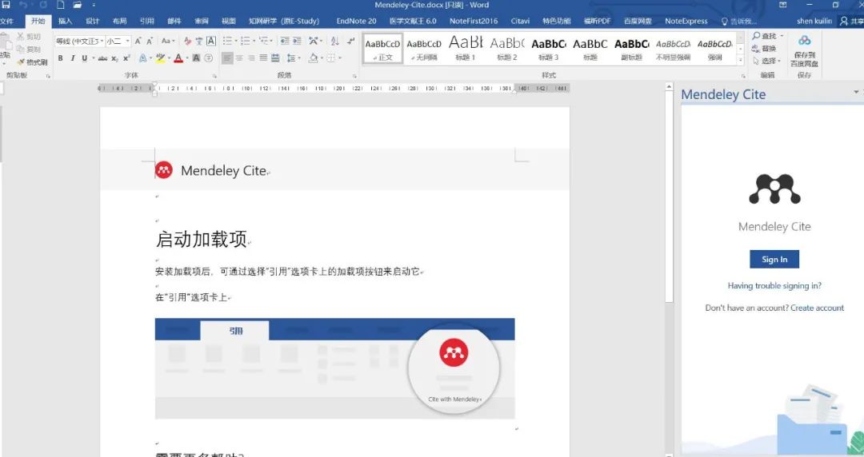Increase paragraph indent
864x457 pixels.
click(297, 42)
